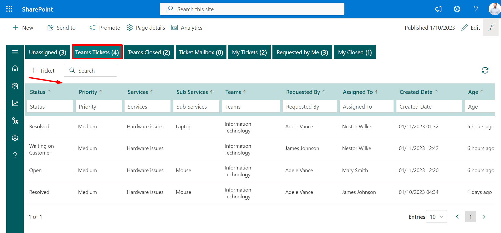Click the SharePoint title link
The height and width of the screenshot is (233, 501).
37,9
